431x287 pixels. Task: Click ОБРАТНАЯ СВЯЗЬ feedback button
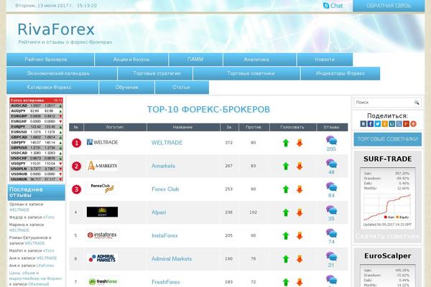click(389, 6)
